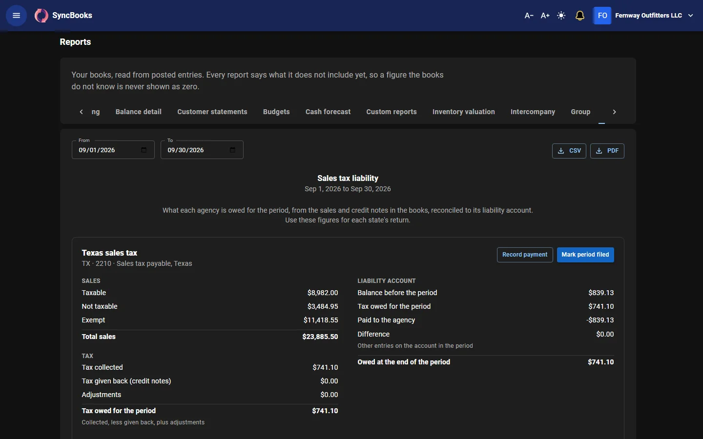This screenshot has width=703, height=439.
Task: Open the notifications bell
Action: 580,16
